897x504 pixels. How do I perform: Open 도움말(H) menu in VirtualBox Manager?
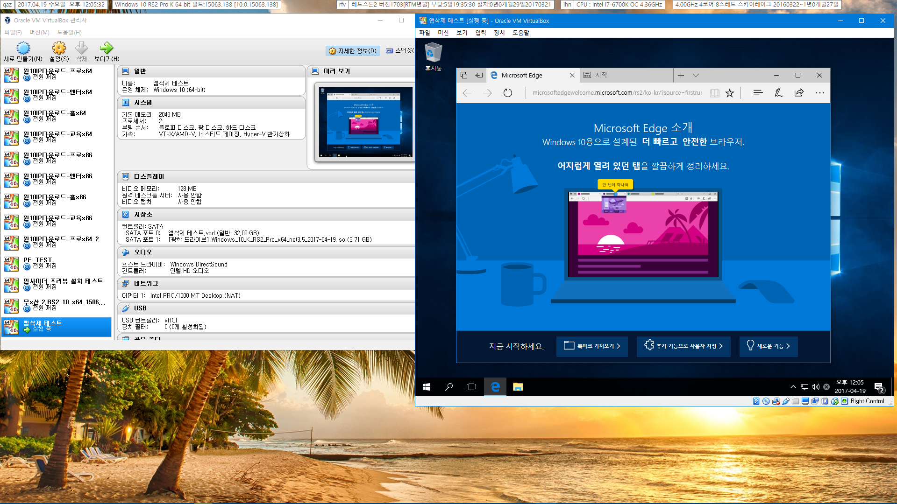coord(69,32)
